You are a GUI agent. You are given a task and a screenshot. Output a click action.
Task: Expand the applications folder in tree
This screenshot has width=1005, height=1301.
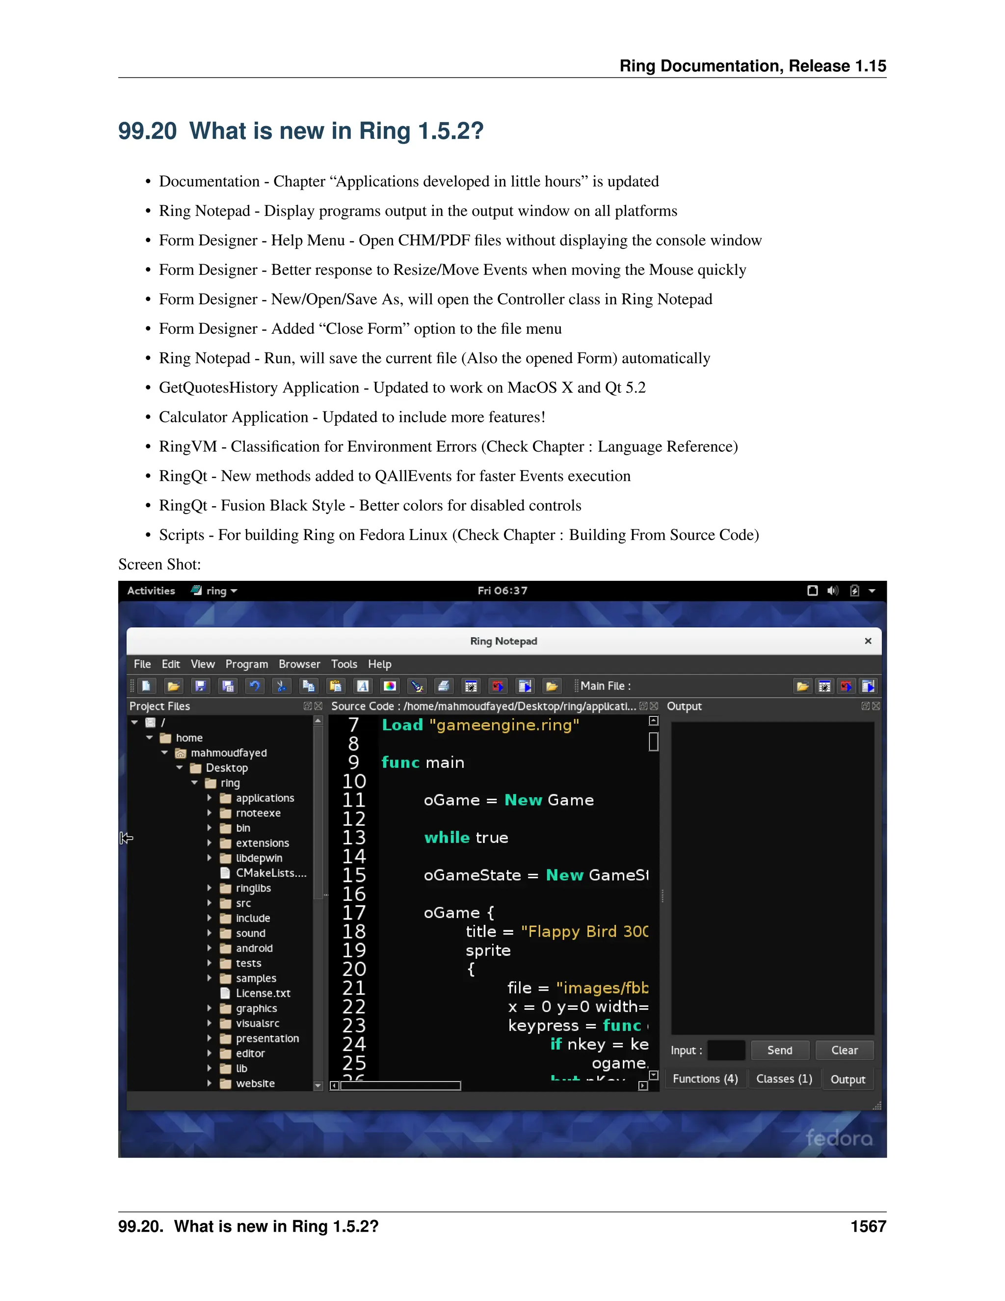tap(210, 798)
